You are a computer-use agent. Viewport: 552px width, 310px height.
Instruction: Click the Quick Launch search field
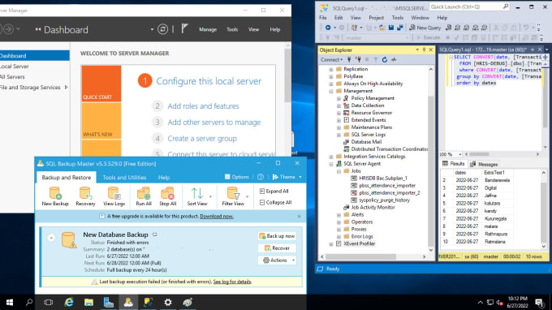(469, 6)
